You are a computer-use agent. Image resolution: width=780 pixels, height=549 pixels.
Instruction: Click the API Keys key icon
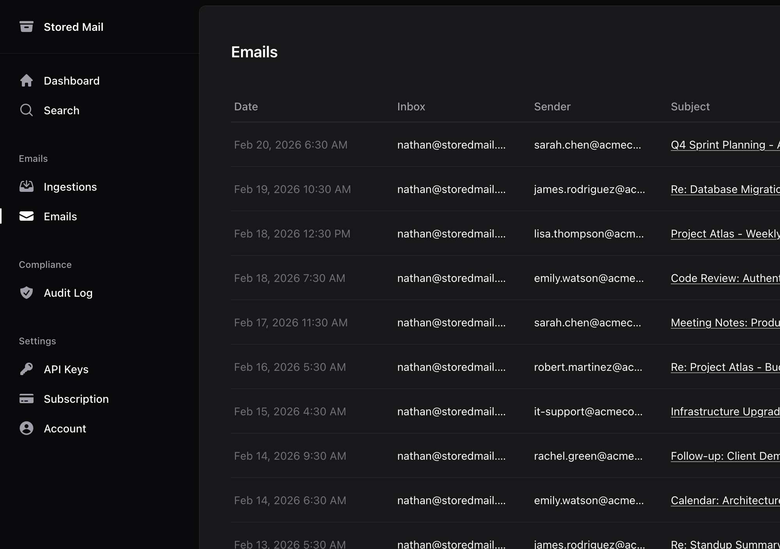(26, 369)
